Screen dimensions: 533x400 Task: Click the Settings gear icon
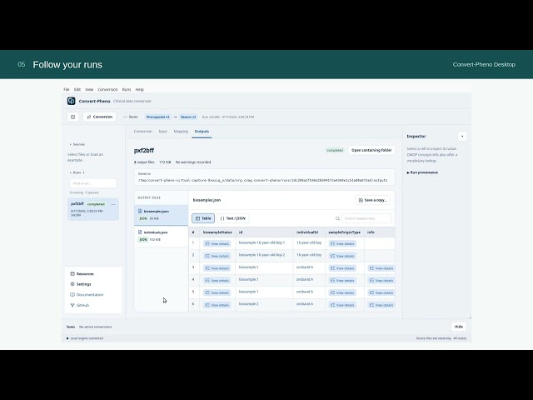[72, 284]
